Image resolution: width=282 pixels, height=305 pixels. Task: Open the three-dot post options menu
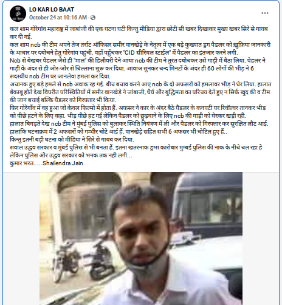pyautogui.click(x=265, y=13)
